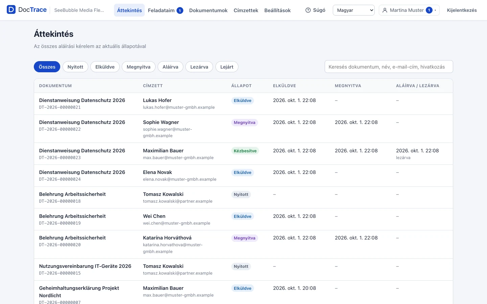Filter by Lezárva status chip

[x=199, y=67]
